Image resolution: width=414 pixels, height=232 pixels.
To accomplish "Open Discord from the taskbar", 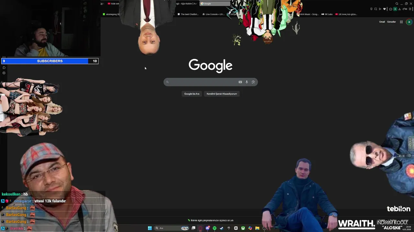I will pyautogui.click(x=208, y=228).
